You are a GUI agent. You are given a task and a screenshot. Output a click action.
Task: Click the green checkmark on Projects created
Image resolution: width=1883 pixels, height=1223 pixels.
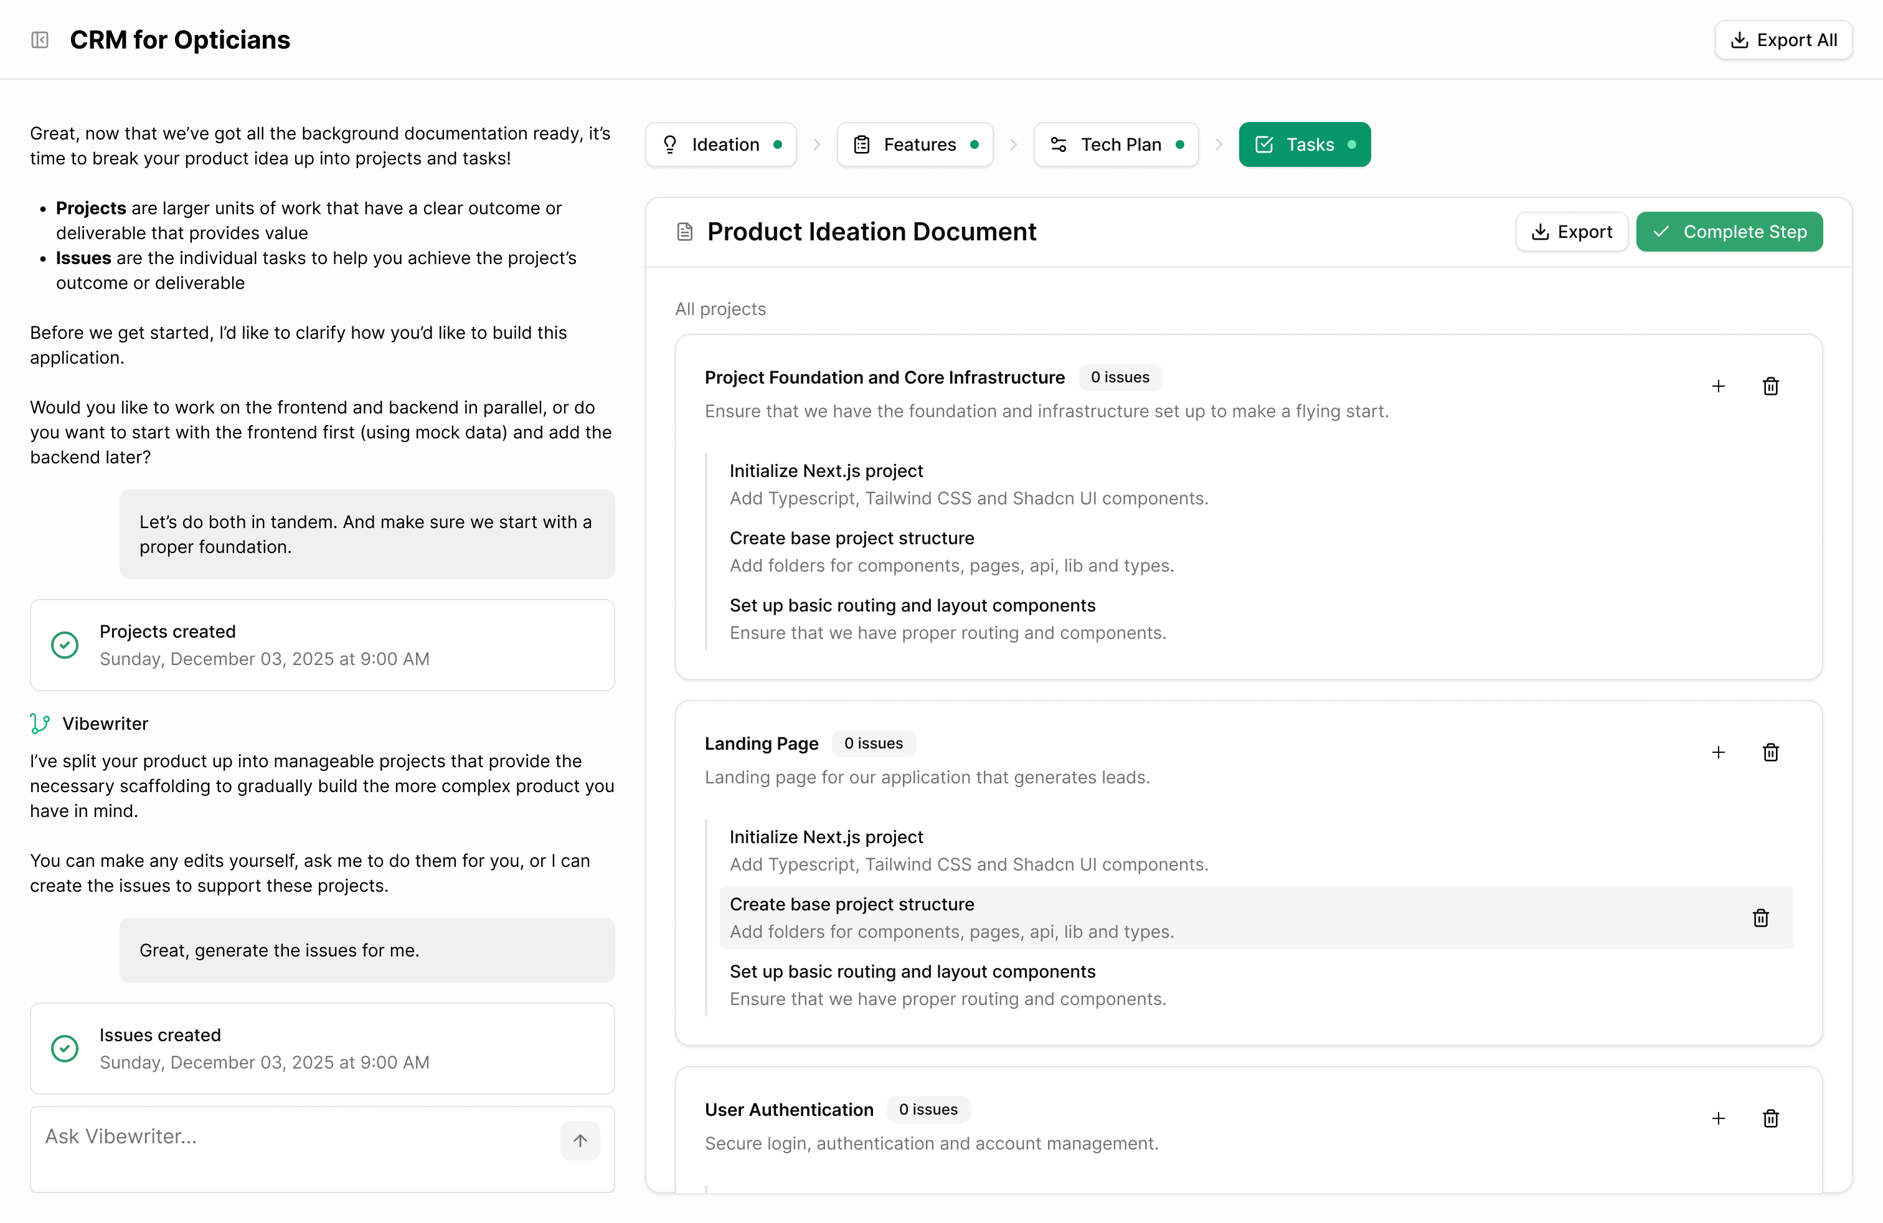coord(64,645)
